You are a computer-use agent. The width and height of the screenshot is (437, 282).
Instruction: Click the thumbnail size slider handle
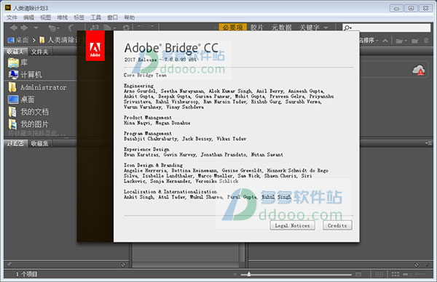(x=248, y=274)
